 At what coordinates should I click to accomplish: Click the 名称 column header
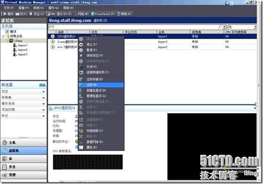pyautogui.click(x=73, y=32)
